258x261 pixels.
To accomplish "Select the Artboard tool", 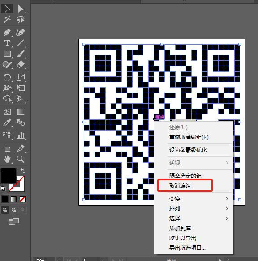I will tap(7, 148).
